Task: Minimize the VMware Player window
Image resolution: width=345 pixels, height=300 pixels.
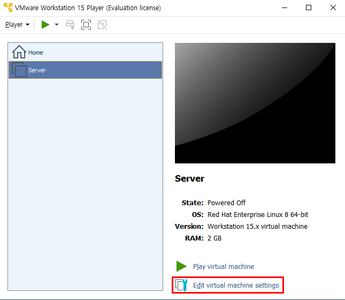Action: [x=285, y=7]
